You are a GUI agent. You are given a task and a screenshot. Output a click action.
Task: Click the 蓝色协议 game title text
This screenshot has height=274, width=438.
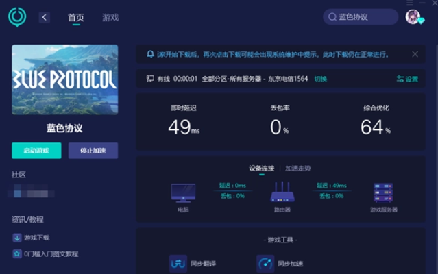click(x=64, y=128)
